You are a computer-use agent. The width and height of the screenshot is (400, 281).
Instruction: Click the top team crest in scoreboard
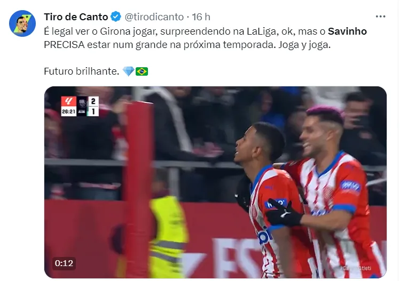point(82,102)
